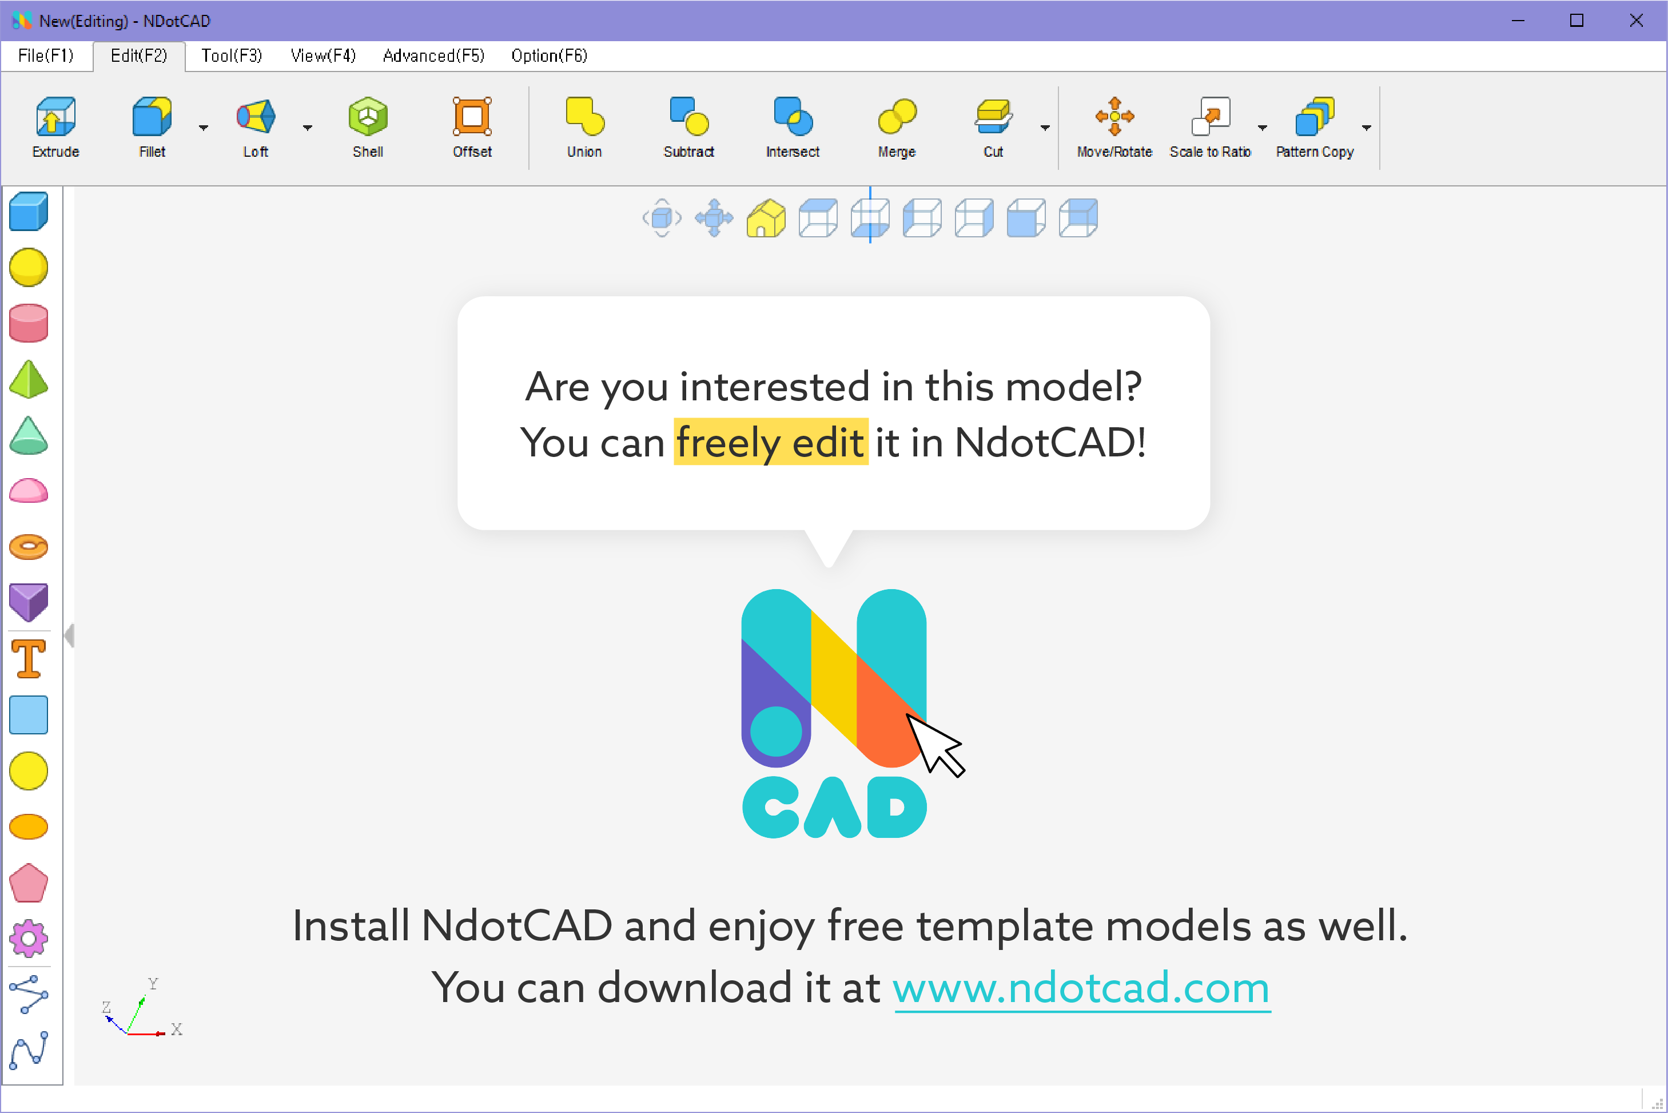The width and height of the screenshot is (1668, 1113).
Task: Open the File(F1) tab
Action: click(46, 55)
